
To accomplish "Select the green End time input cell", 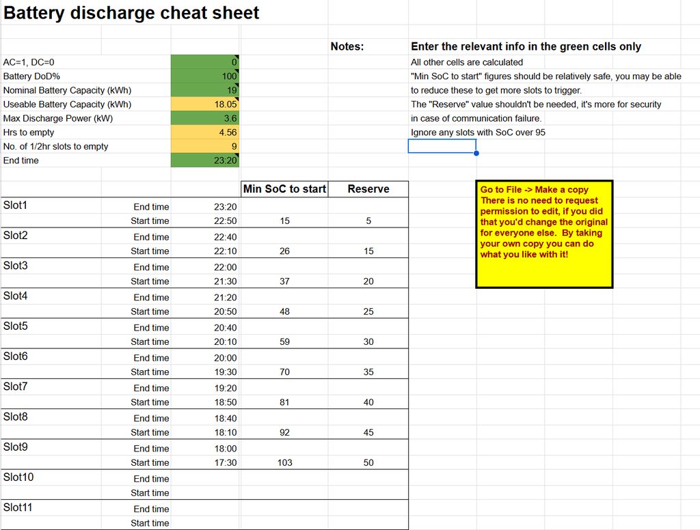I will point(205,161).
